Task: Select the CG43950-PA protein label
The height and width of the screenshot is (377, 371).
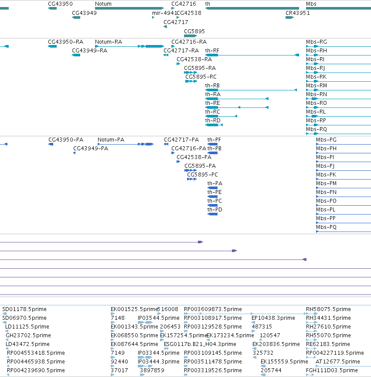Action: point(66,140)
